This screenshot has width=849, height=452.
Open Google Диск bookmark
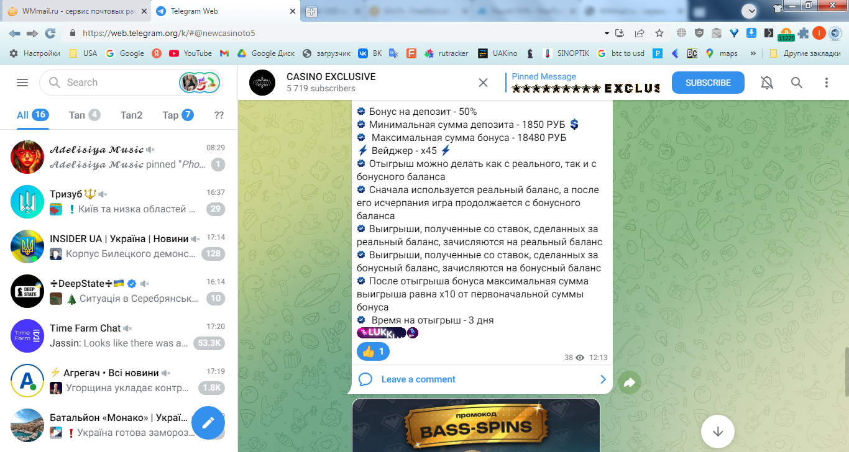coord(265,53)
